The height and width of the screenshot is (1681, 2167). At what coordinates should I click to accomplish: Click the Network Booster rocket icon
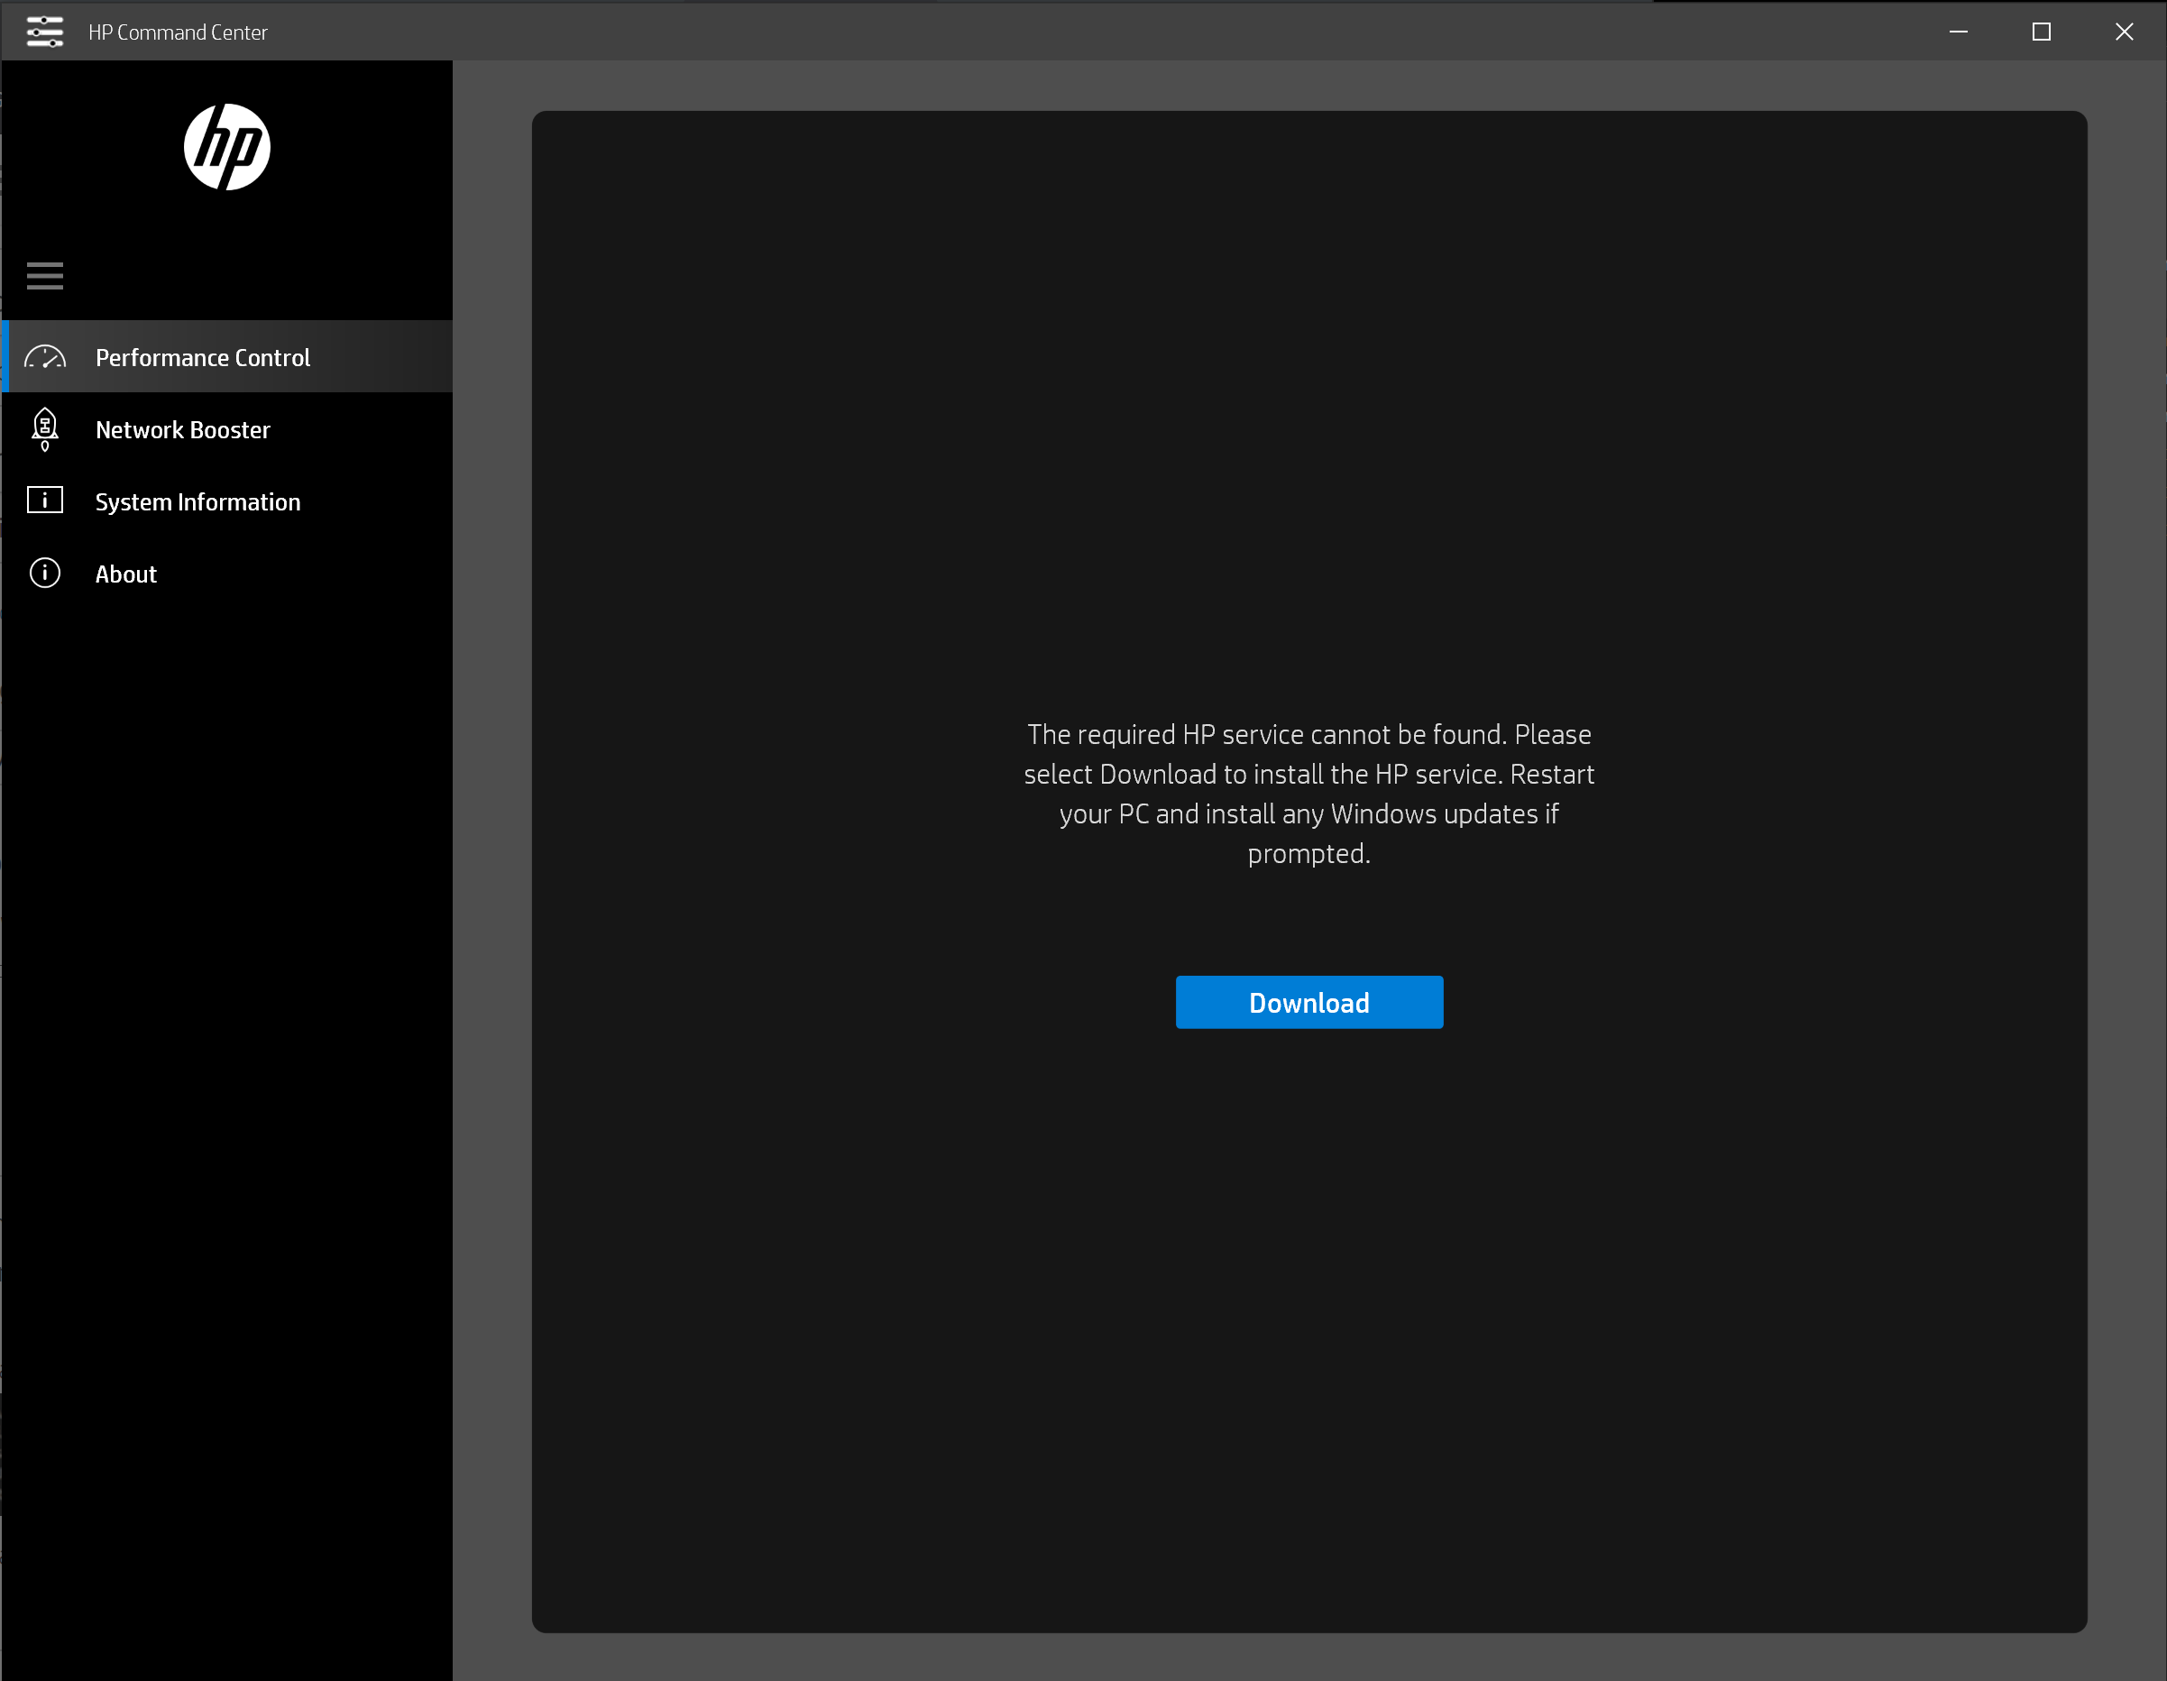click(45, 428)
